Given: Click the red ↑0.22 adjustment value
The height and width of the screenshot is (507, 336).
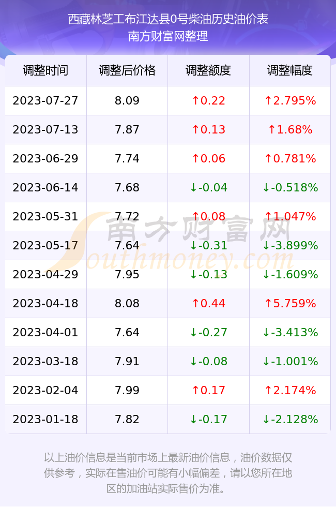Looking at the screenshot, I should tap(208, 100).
